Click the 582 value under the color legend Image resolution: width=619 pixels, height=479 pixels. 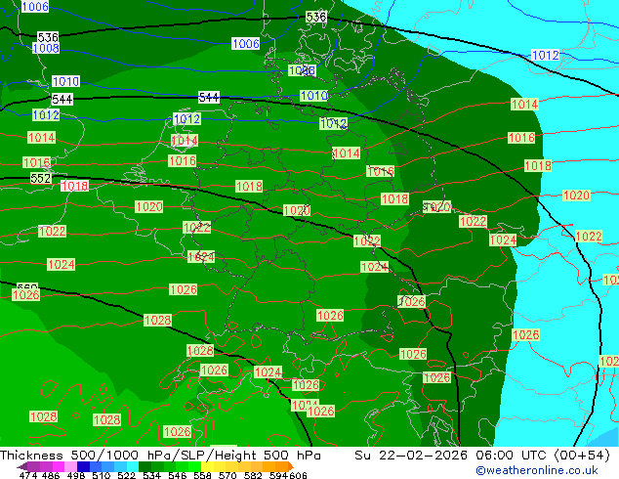[x=253, y=475]
